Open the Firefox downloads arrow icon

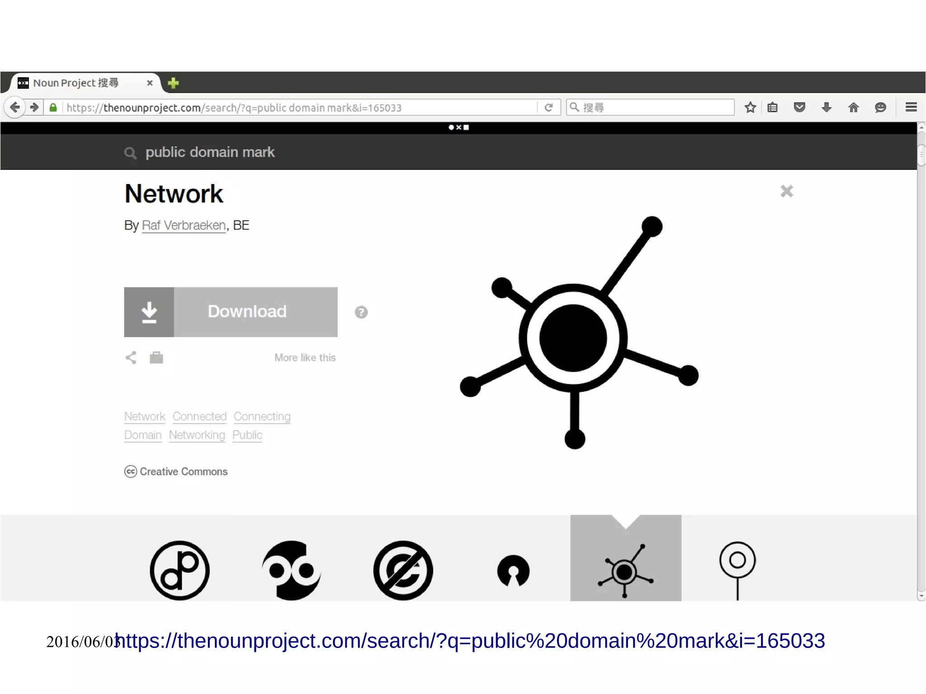(826, 108)
